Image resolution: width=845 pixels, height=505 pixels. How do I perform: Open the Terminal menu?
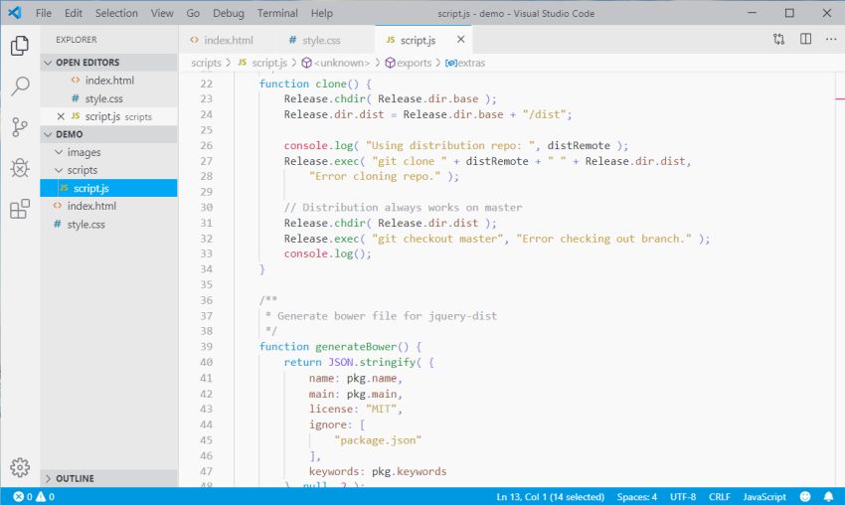click(277, 13)
